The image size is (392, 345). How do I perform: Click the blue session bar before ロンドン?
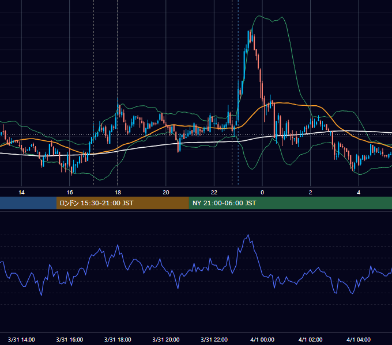tap(28, 203)
